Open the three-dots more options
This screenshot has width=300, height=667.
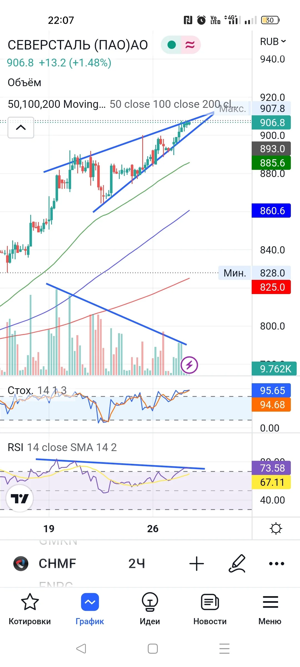(277, 564)
